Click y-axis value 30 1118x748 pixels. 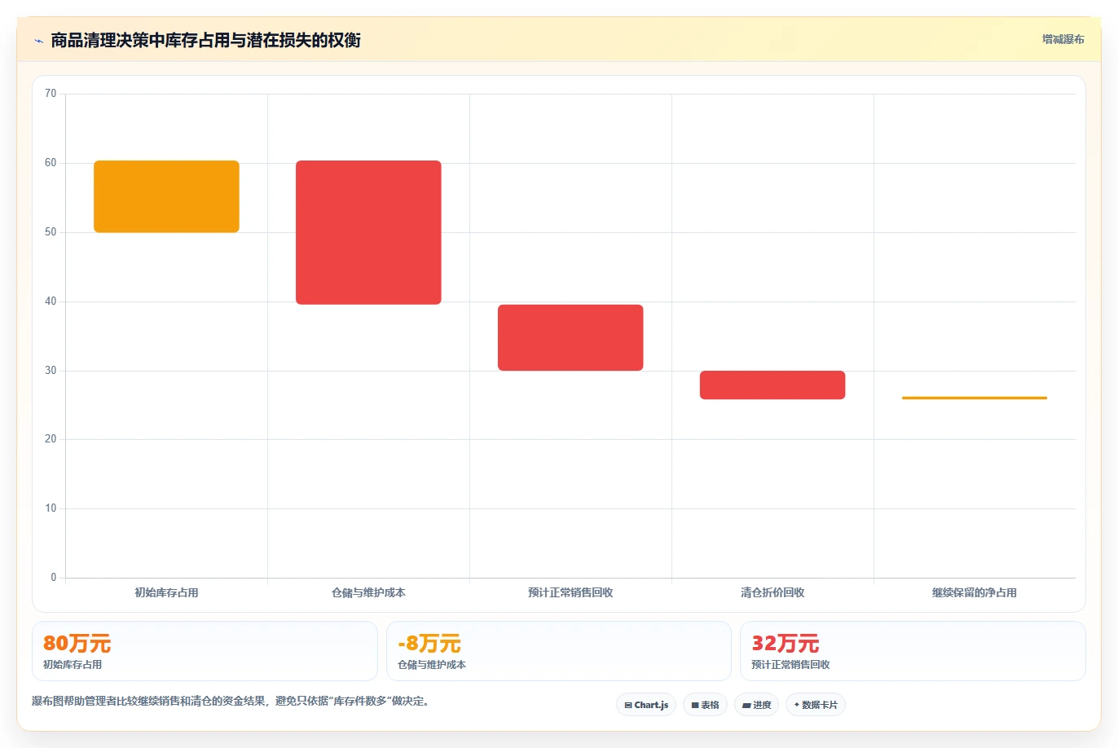(x=51, y=371)
